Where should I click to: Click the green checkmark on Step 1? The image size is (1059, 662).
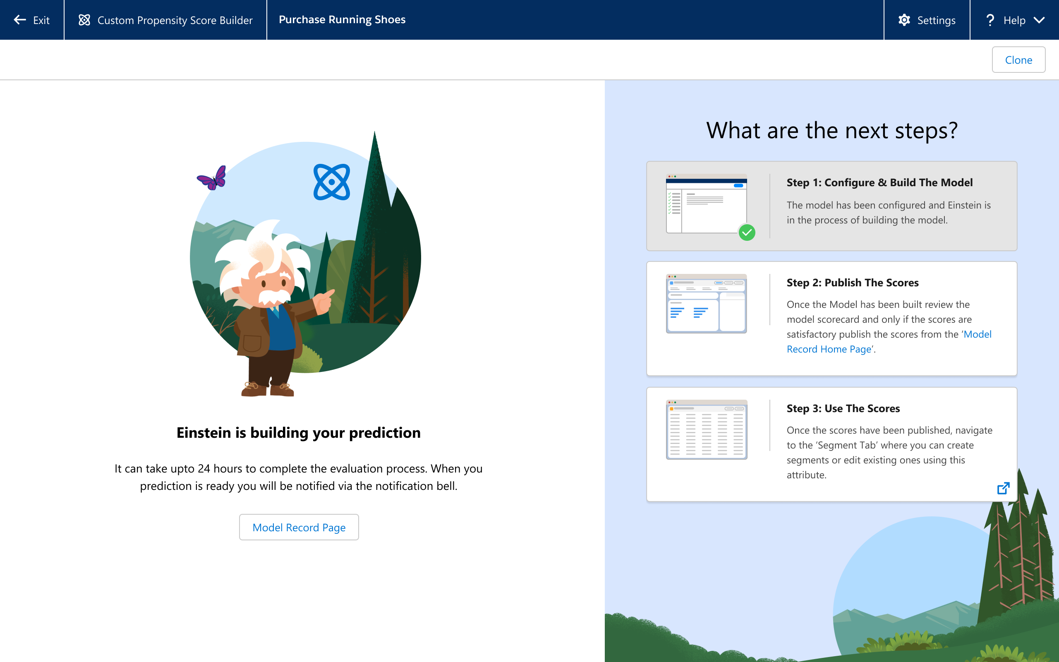click(x=747, y=233)
